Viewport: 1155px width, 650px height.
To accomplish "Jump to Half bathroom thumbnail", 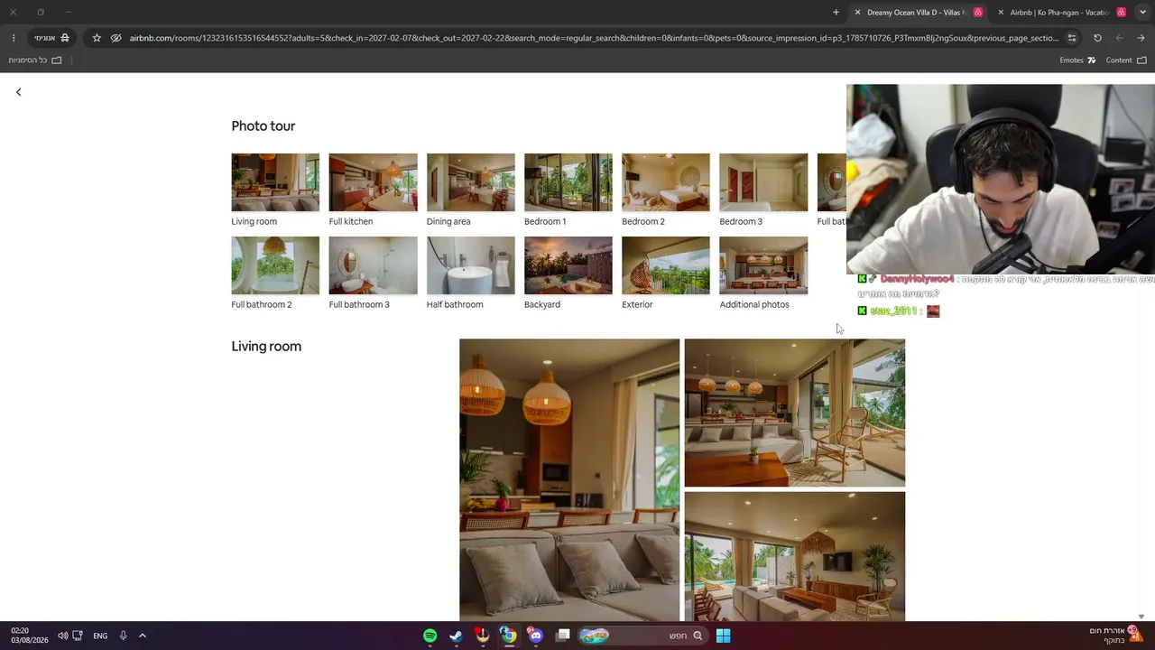I will pos(470,265).
